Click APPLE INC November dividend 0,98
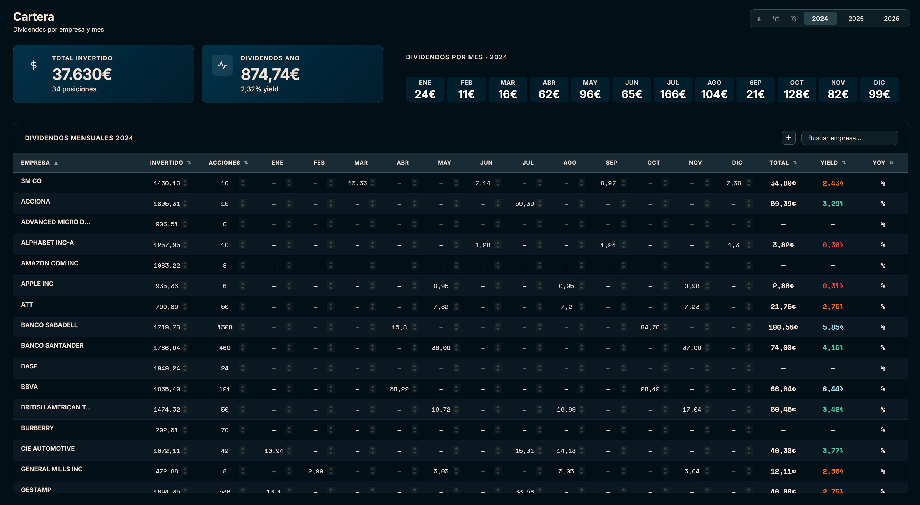The height and width of the screenshot is (505, 920). 691,286
